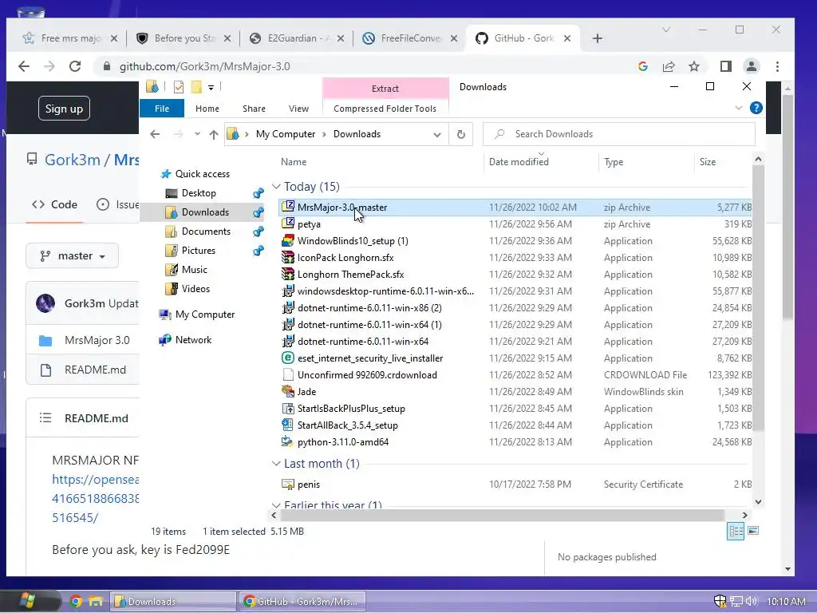Select Network in navigation pane
Viewport: 817px width, 613px height.
click(x=193, y=340)
